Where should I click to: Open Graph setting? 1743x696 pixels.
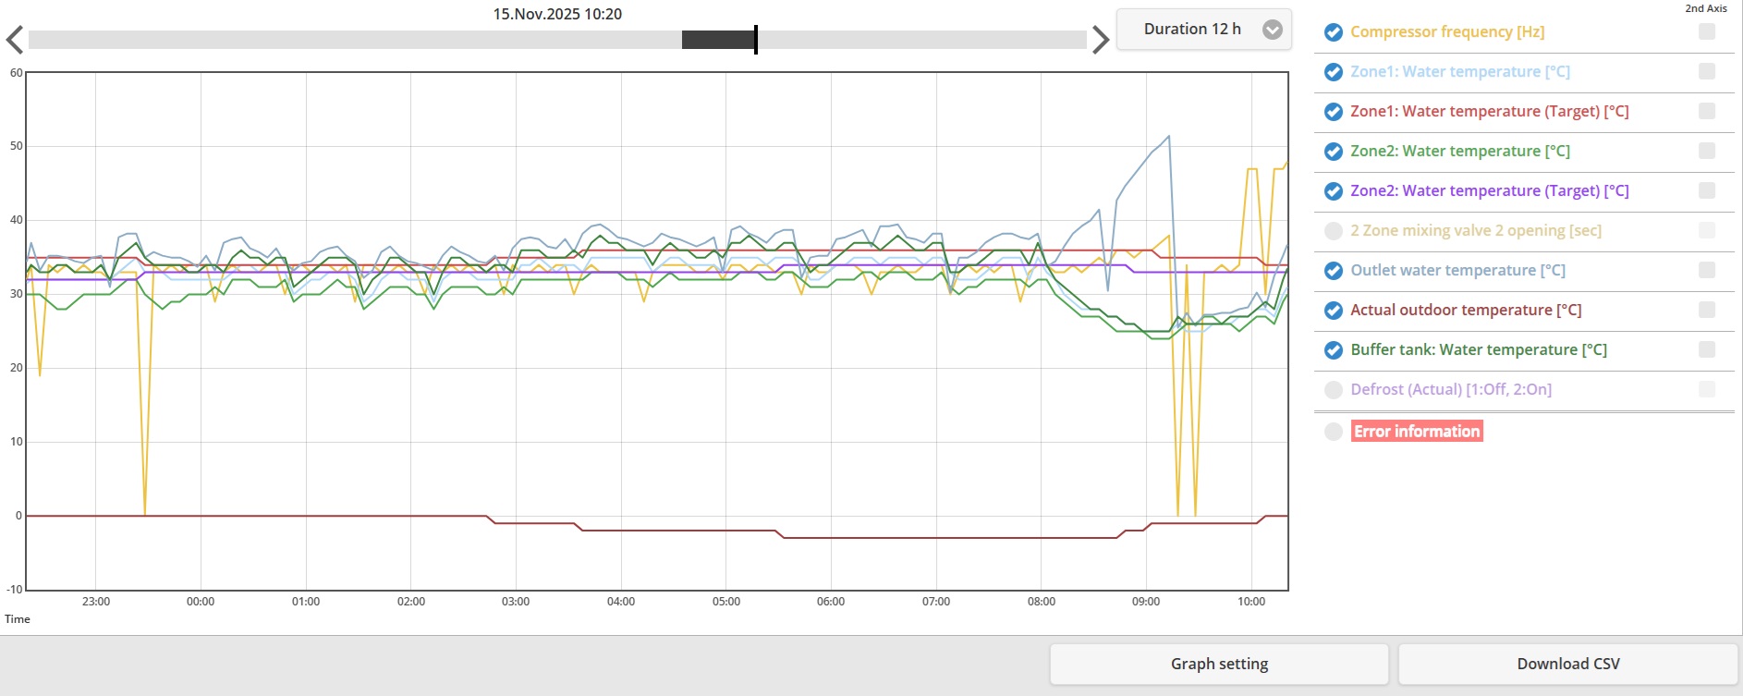1219,664
